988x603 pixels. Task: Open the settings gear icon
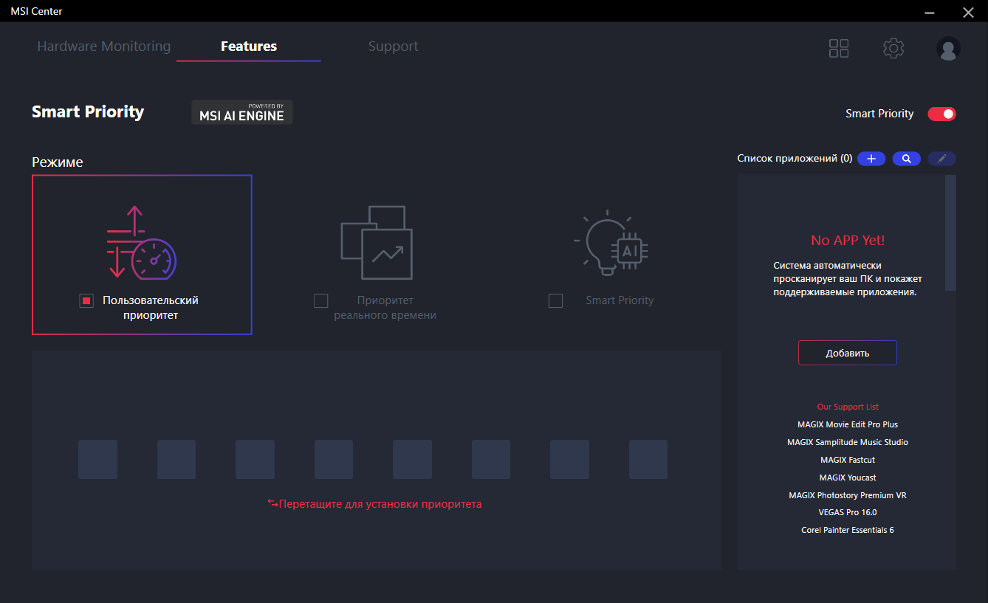[x=893, y=49]
